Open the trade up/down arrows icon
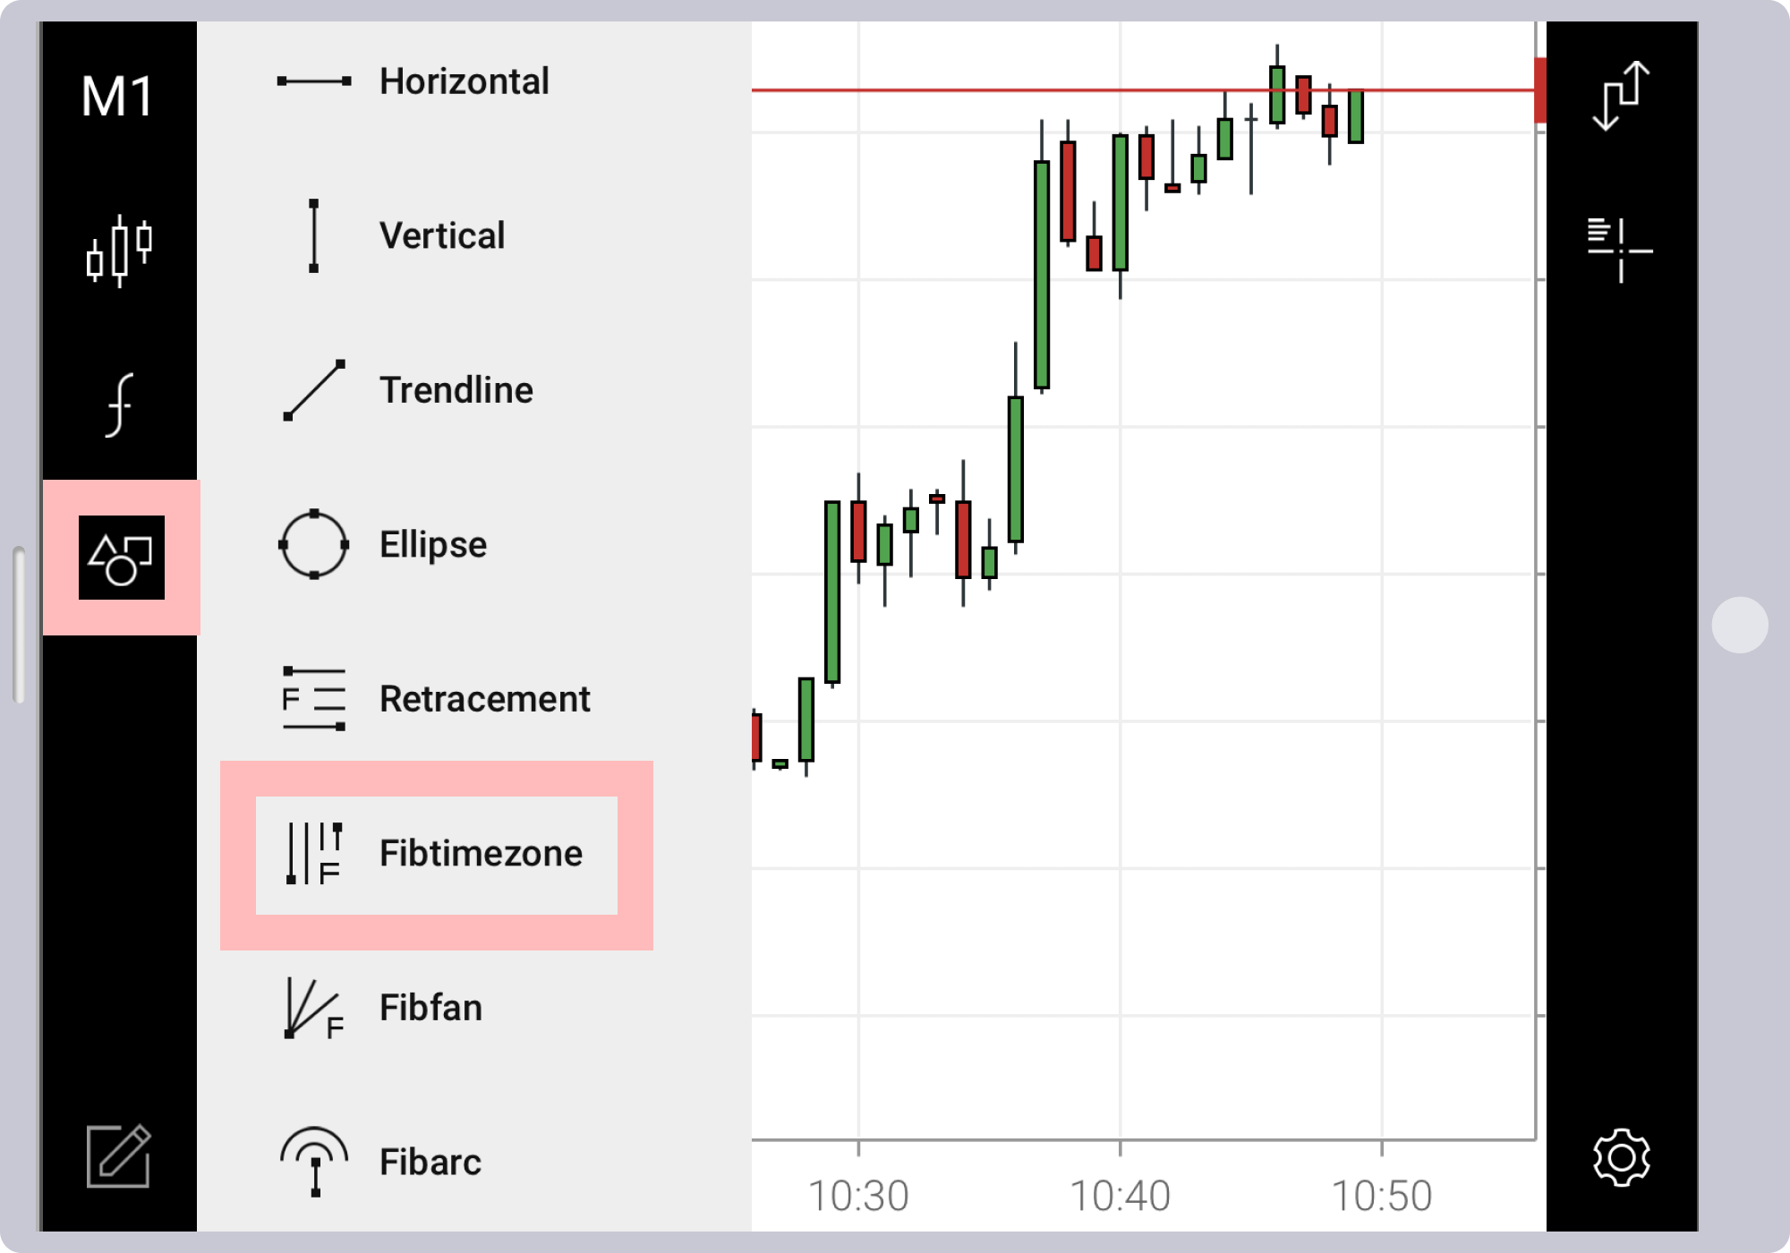 [x=1622, y=97]
